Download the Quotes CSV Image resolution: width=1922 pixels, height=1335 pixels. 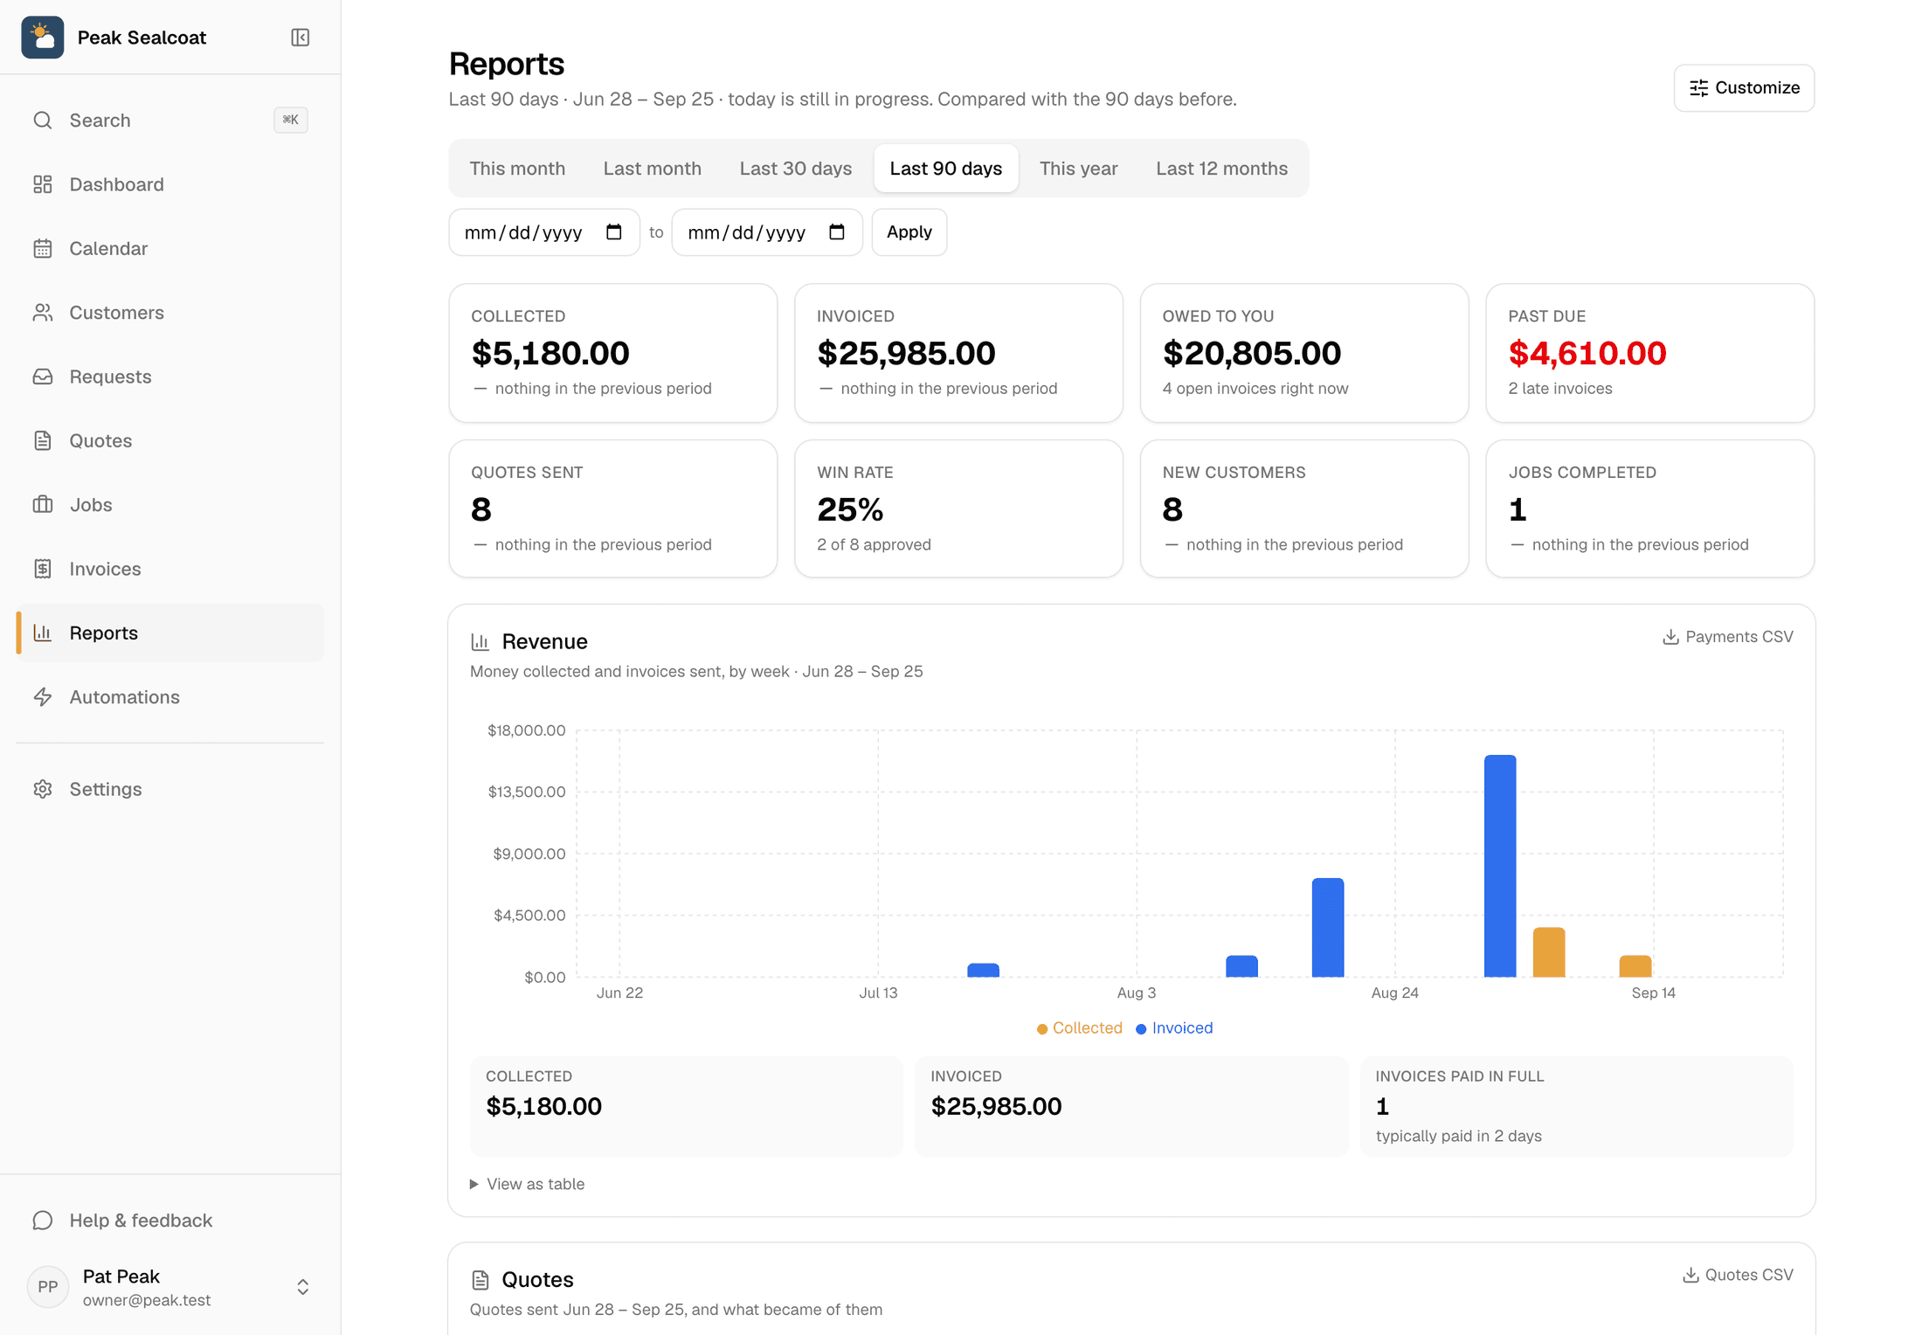[1739, 1275]
